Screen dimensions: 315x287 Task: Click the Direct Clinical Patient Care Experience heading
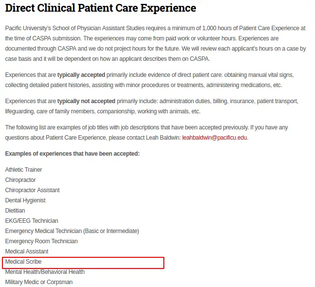[100, 8]
